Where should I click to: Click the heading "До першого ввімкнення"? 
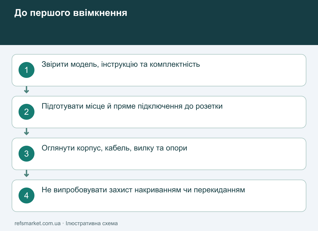(x=71, y=13)
